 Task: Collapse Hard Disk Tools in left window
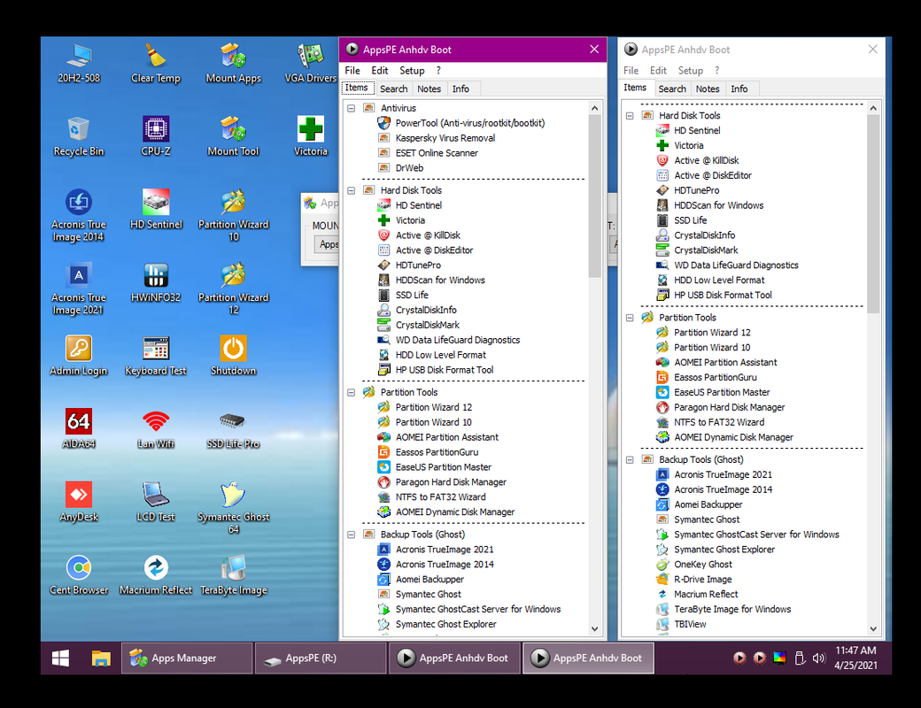[352, 190]
